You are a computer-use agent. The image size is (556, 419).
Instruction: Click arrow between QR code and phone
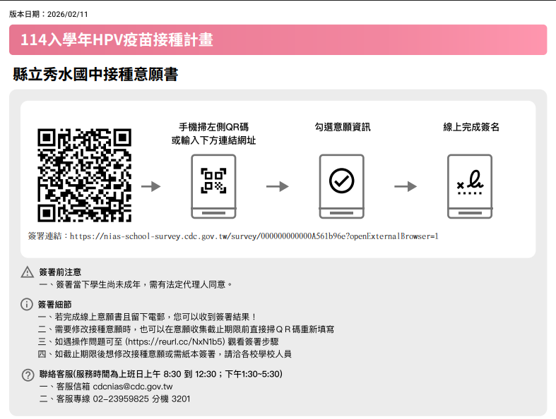[150, 186]
